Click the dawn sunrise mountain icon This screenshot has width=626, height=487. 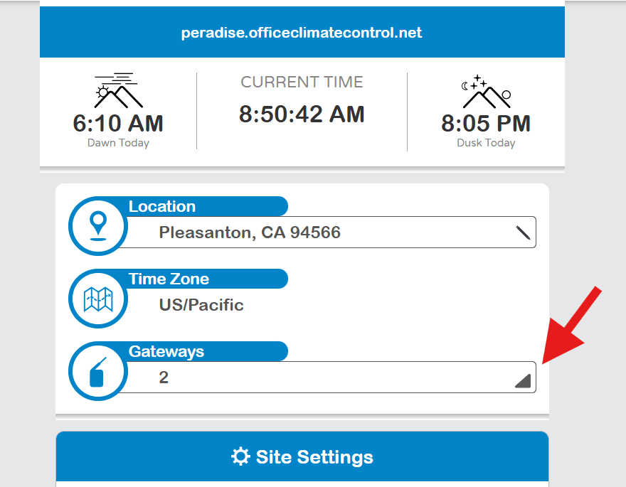pyautogui.click(x=118, y=90)
